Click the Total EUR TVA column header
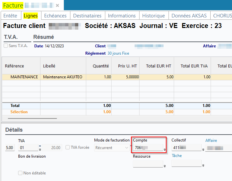This screenshot has height=181, width=232. click(193, 66)
